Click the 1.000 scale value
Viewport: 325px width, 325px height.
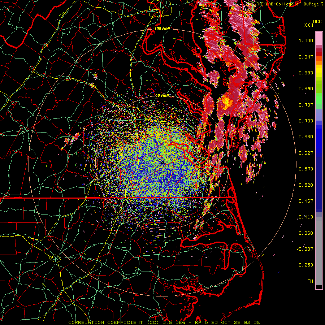[x=306, y=40]
